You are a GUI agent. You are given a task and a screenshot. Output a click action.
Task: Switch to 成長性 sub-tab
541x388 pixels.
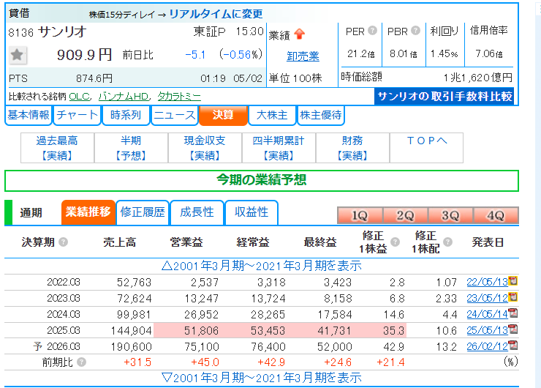pos(197,212)
